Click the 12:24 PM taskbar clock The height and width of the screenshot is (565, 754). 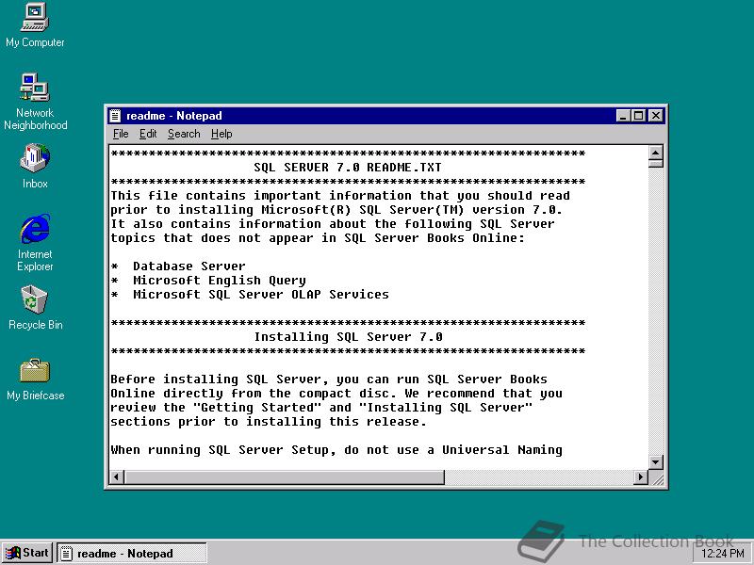pyautogui.click(x=722, y=554)
